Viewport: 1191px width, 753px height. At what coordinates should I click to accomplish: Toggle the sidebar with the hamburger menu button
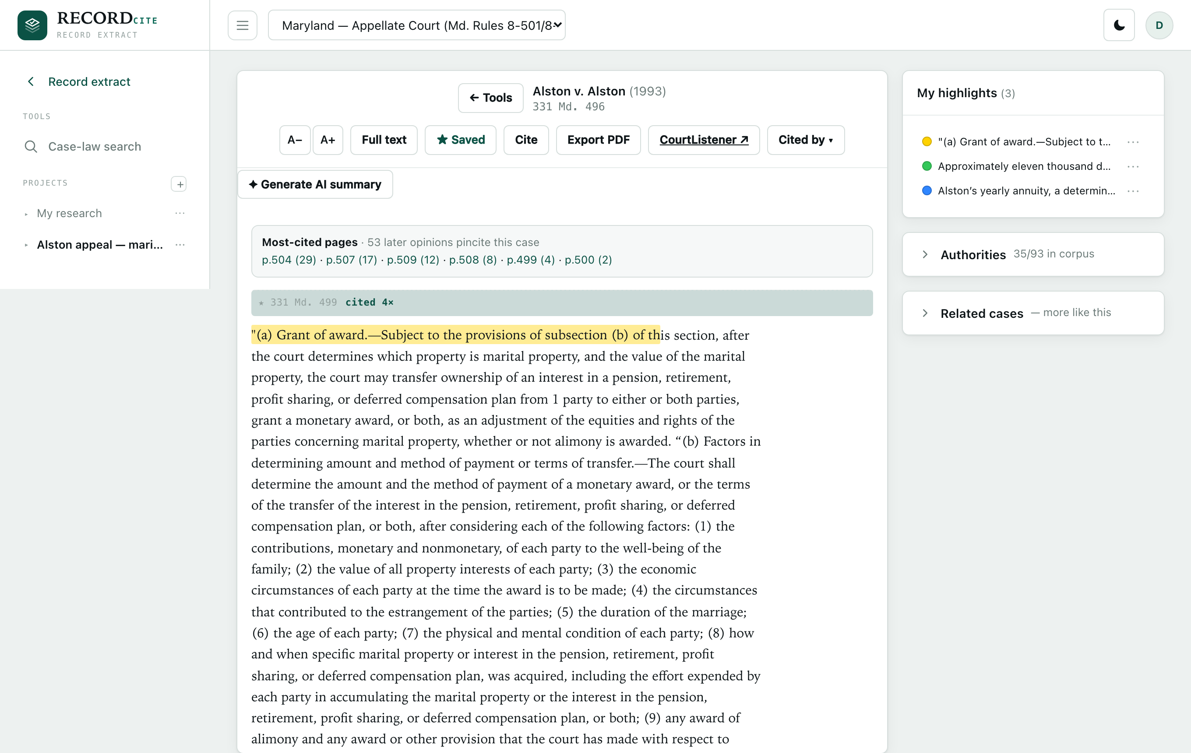pos(242,25)
